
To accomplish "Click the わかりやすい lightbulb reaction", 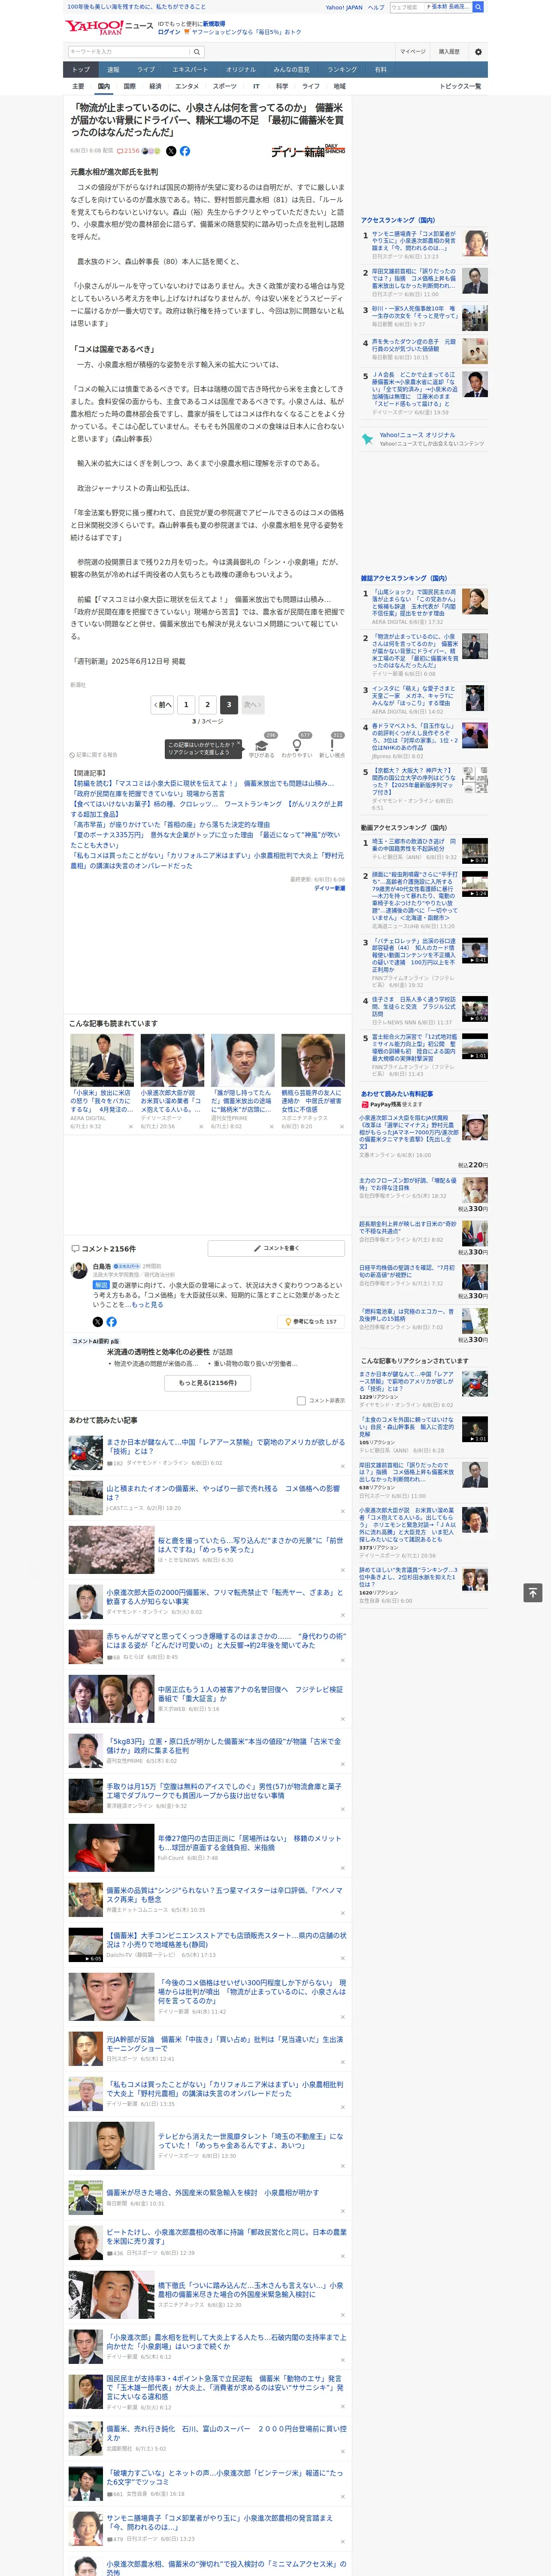I will pos(296,746).
